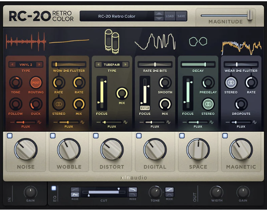
Task: Click the Wear/Flutter balance slider
Action: pos(241,64)
